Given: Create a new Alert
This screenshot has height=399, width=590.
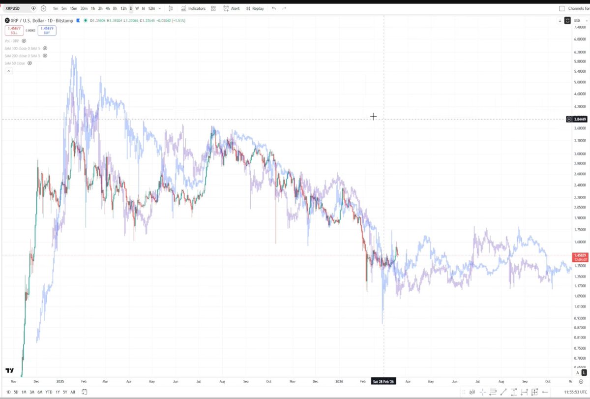Looking at the screenshot, I should click(x=232, y=8).
